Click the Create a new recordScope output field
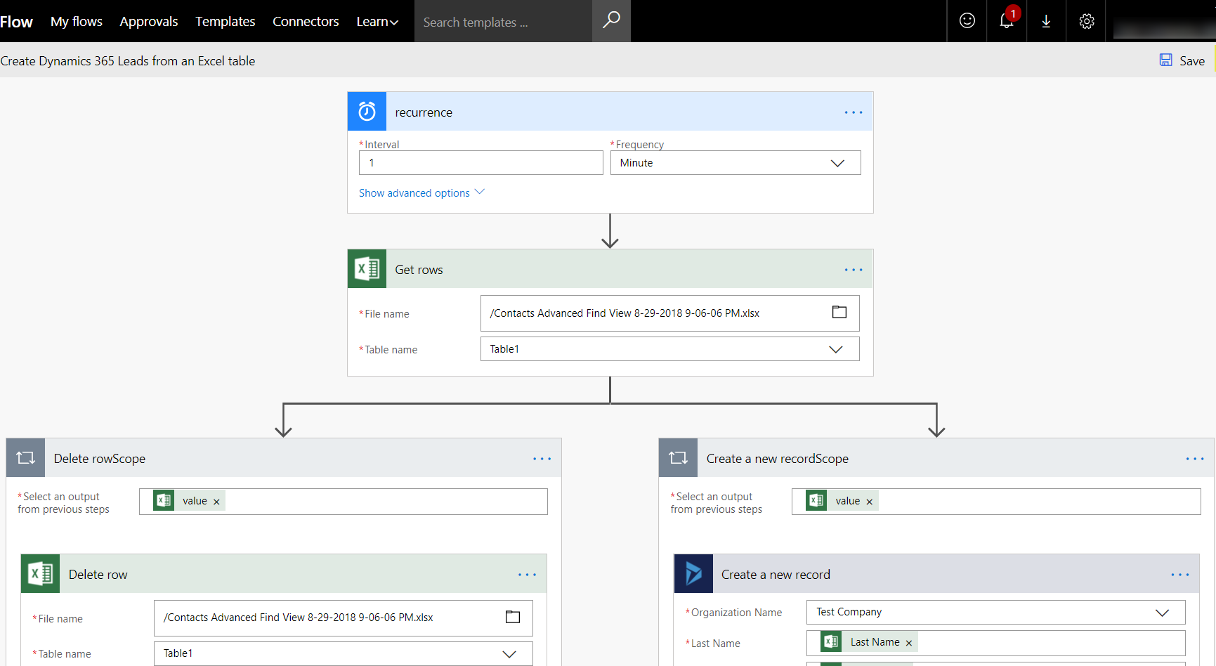The image size is (1216, 666). click(x=995, y=502)
